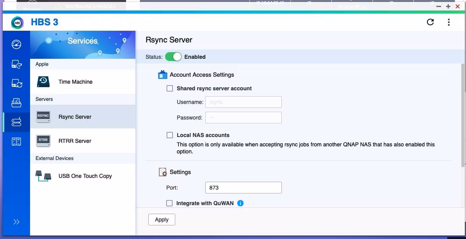
Task: Select Time Machine service
Action: pos(83,82)
